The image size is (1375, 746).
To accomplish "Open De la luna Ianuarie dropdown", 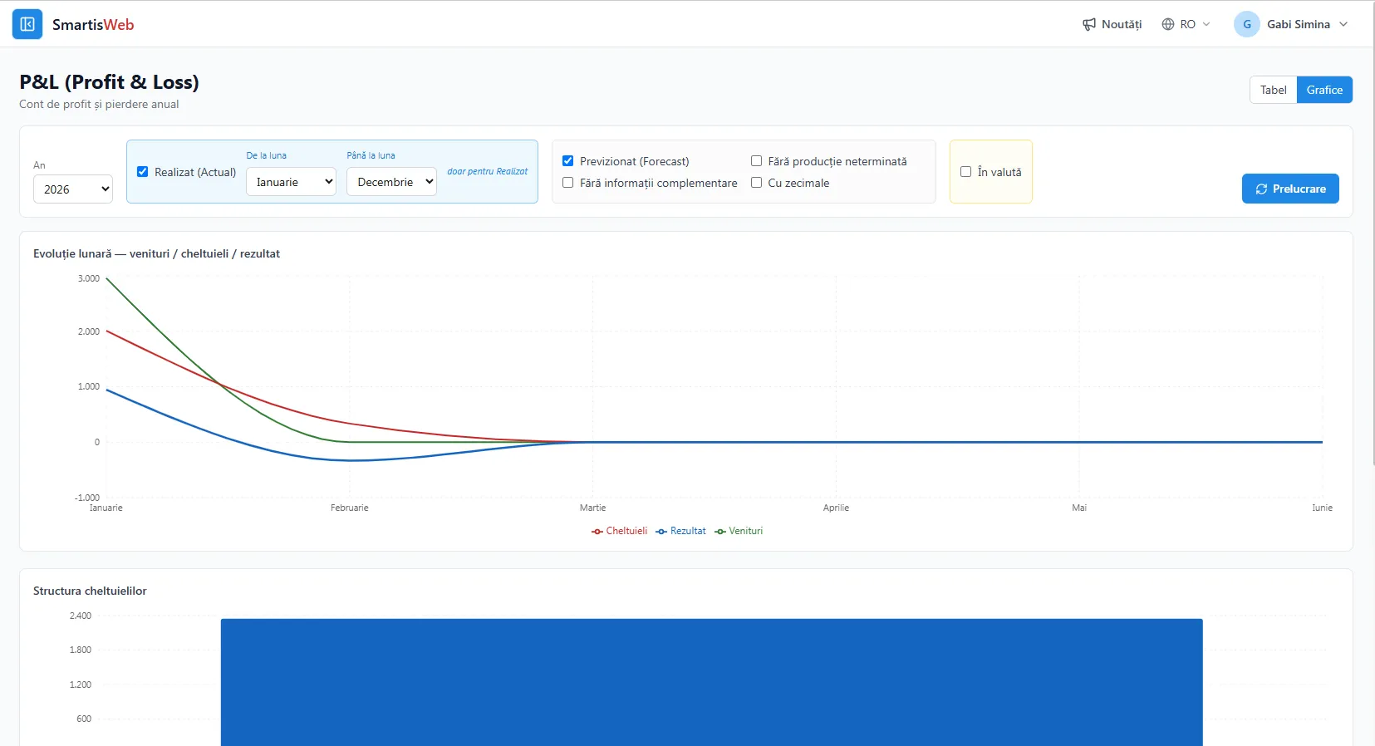I will coord(291,182).
